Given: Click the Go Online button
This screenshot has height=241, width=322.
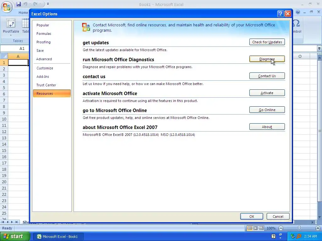Looking at the screenshot, I should 267,110.
